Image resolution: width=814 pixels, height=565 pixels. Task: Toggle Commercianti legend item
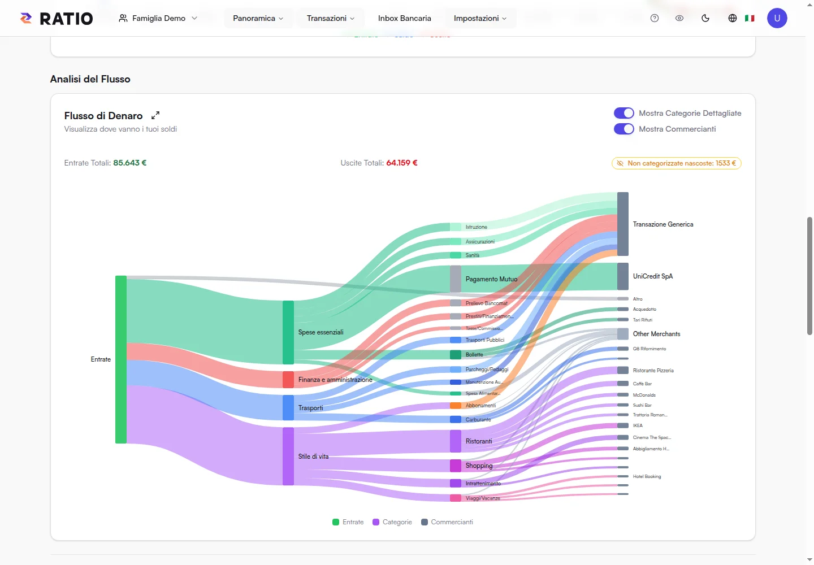coord(447,522)
